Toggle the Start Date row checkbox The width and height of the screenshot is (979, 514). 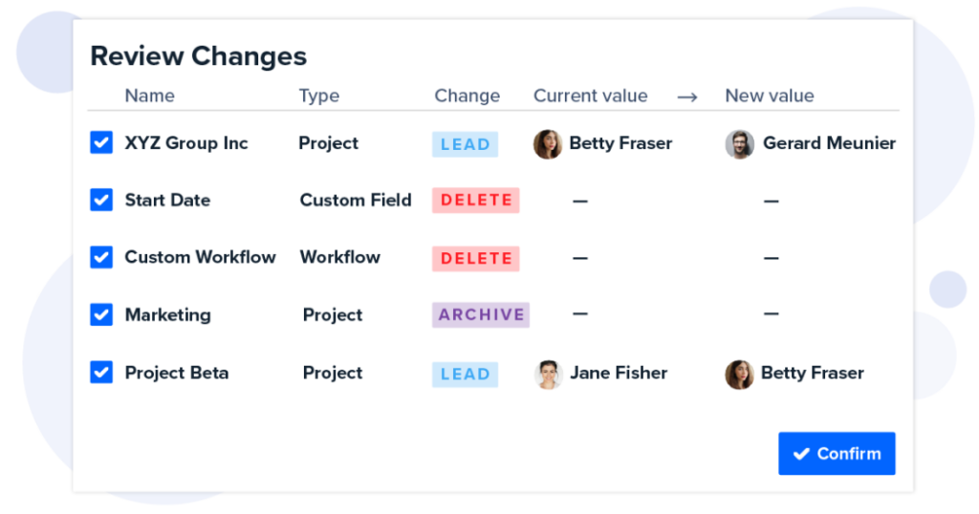[x=101, y=201]
